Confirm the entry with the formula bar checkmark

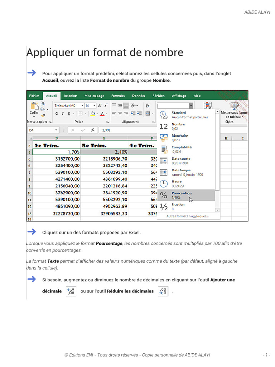tap(83, 130)
